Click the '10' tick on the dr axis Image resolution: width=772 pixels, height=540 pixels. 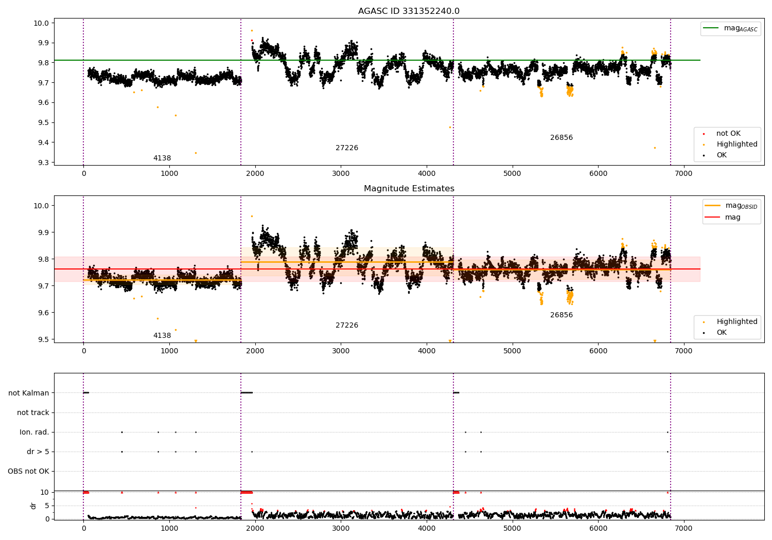(x=44, y=492)
